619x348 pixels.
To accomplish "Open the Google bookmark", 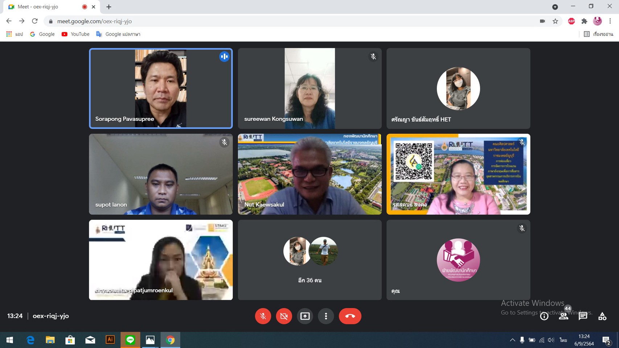I will coord(42,34).
